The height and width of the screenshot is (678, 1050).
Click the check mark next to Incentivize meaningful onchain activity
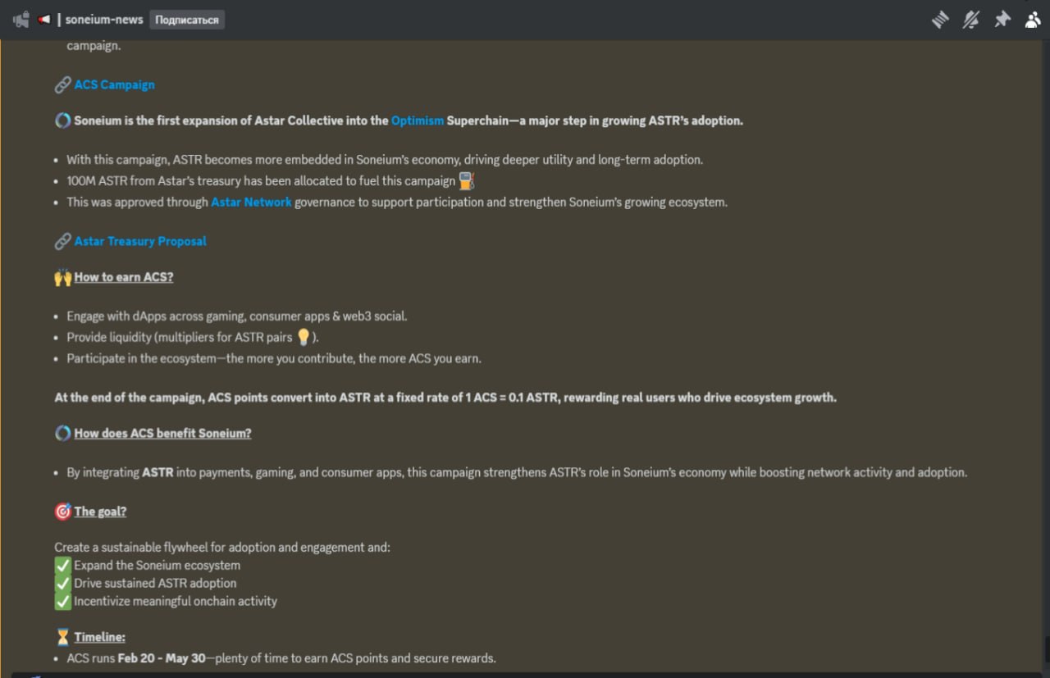click(x=63, y=601)
